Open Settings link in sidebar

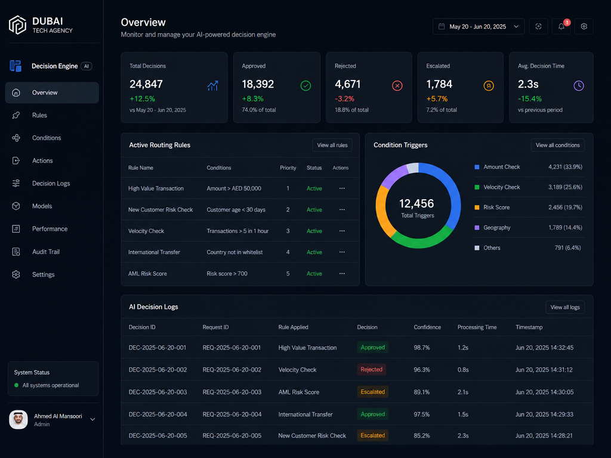52,274
